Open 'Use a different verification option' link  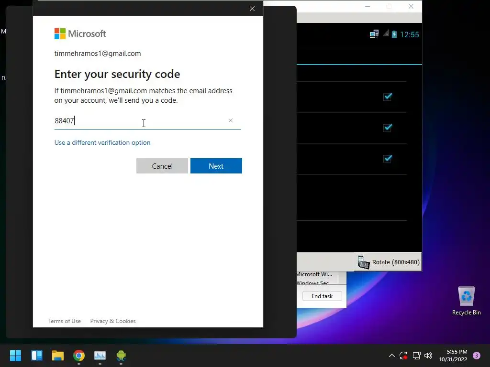click(x=102, y=142)
